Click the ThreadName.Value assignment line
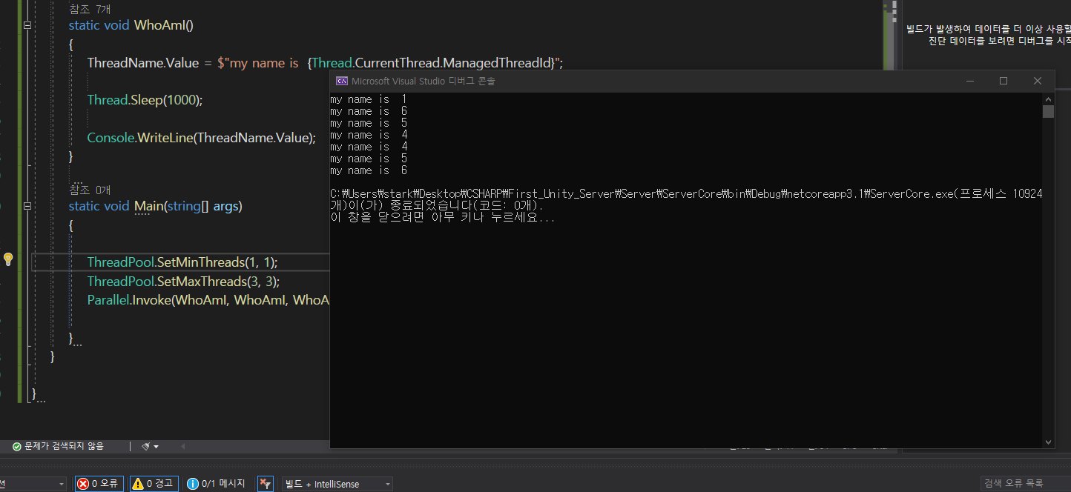1071x492 pixels. pos(325,63)
